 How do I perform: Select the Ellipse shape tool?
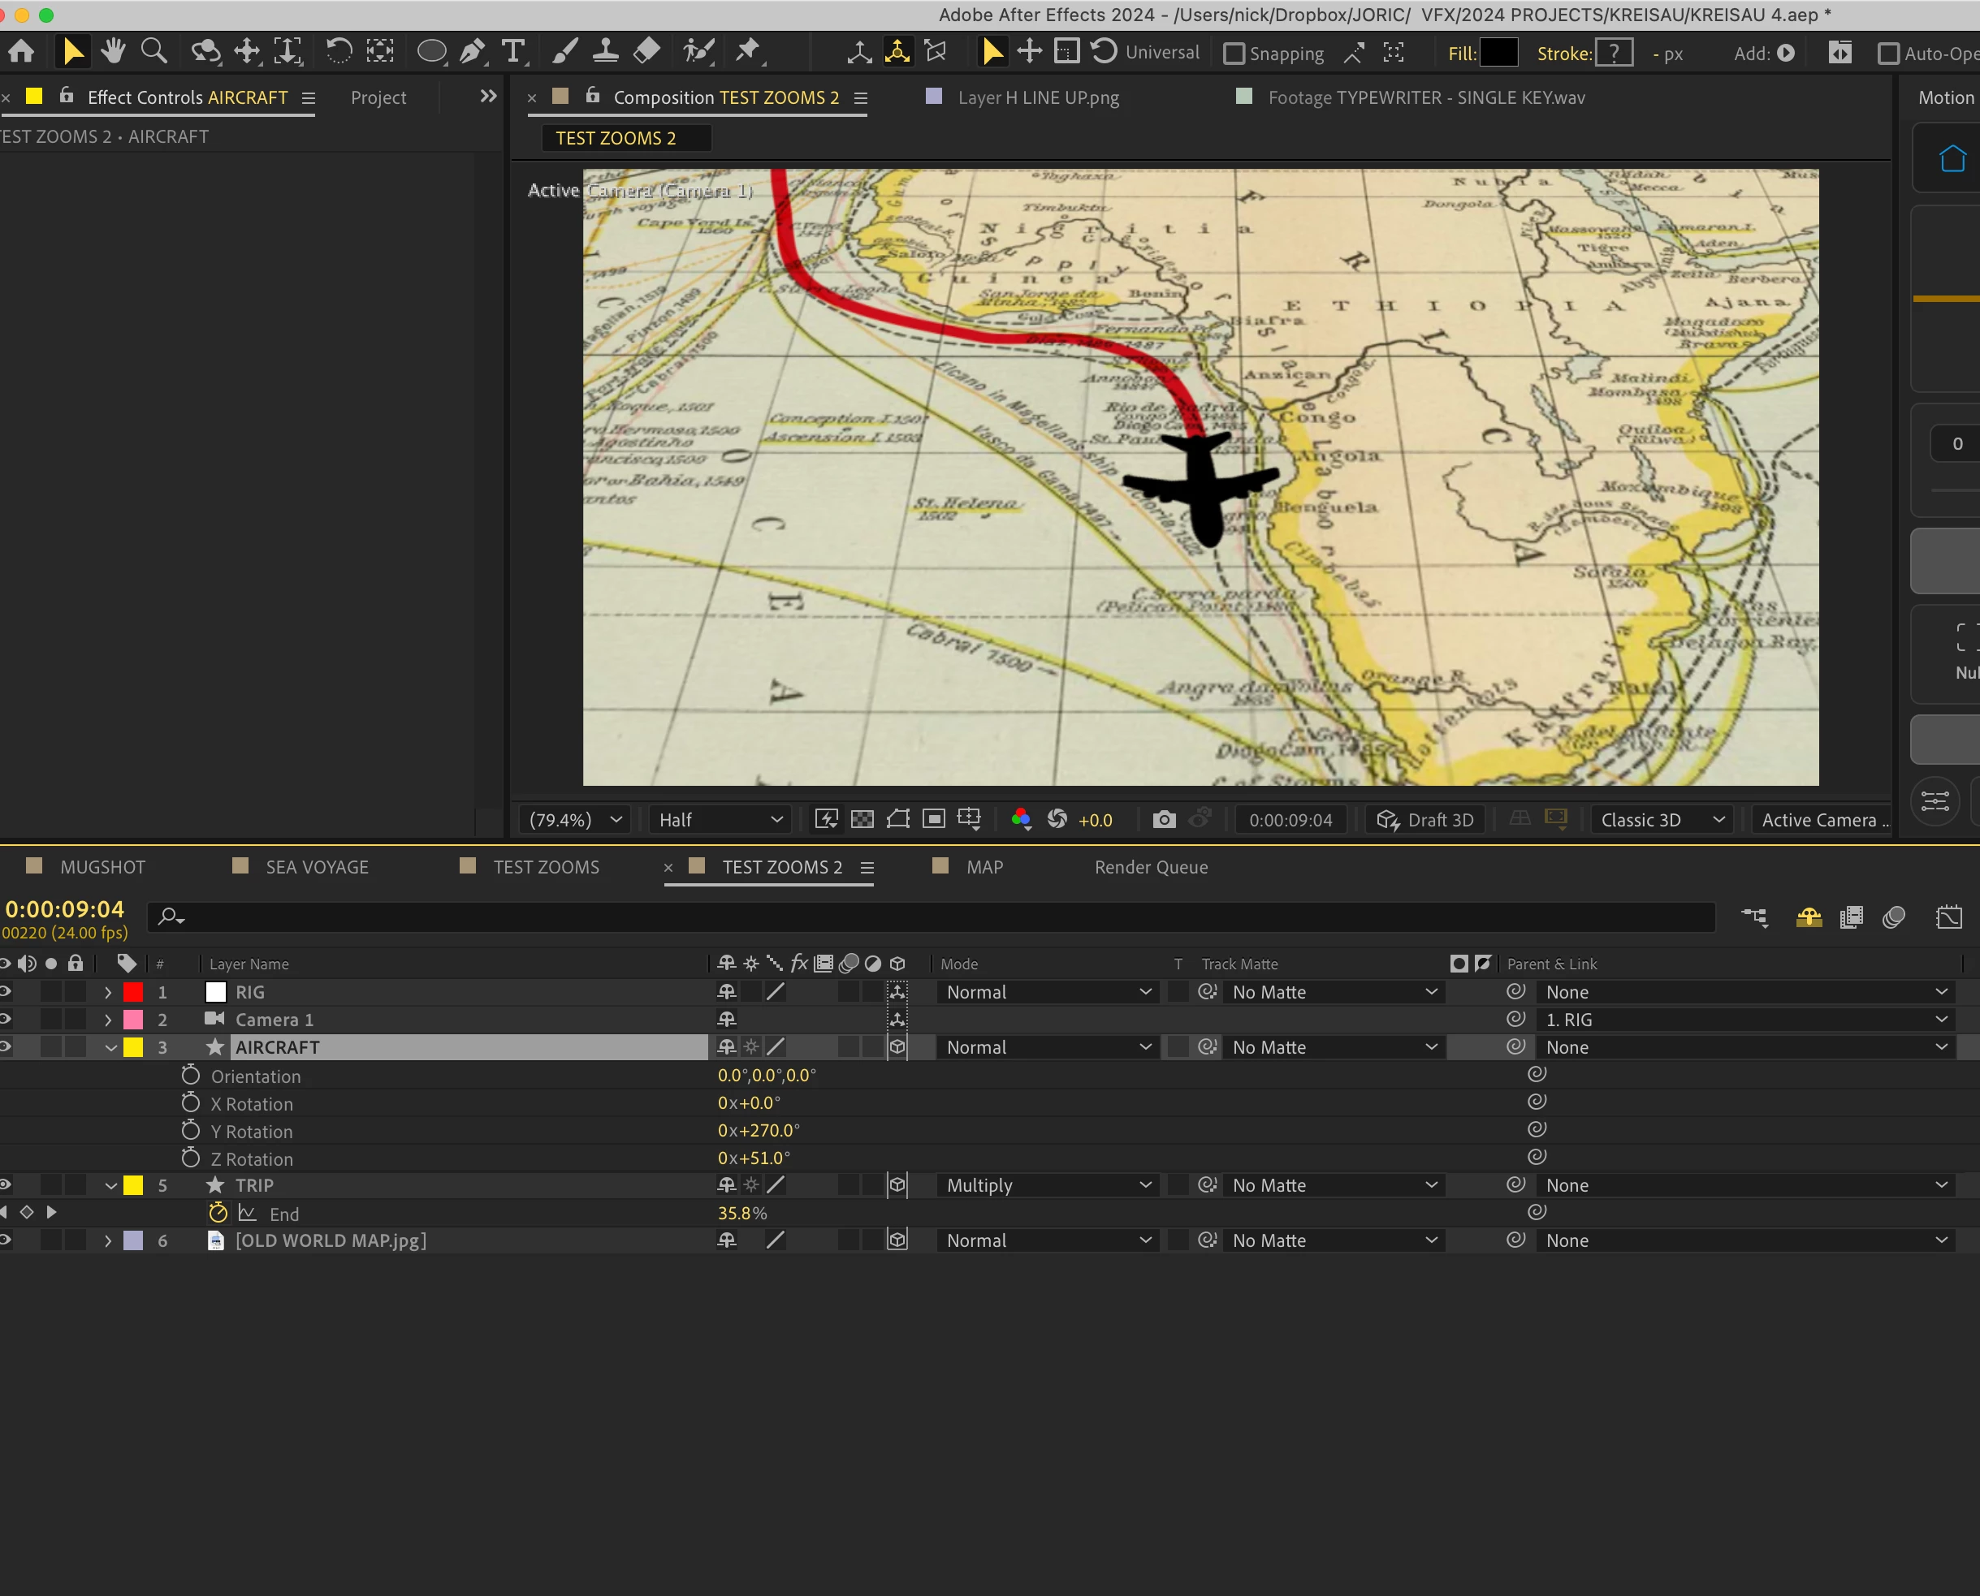(431, 53)
